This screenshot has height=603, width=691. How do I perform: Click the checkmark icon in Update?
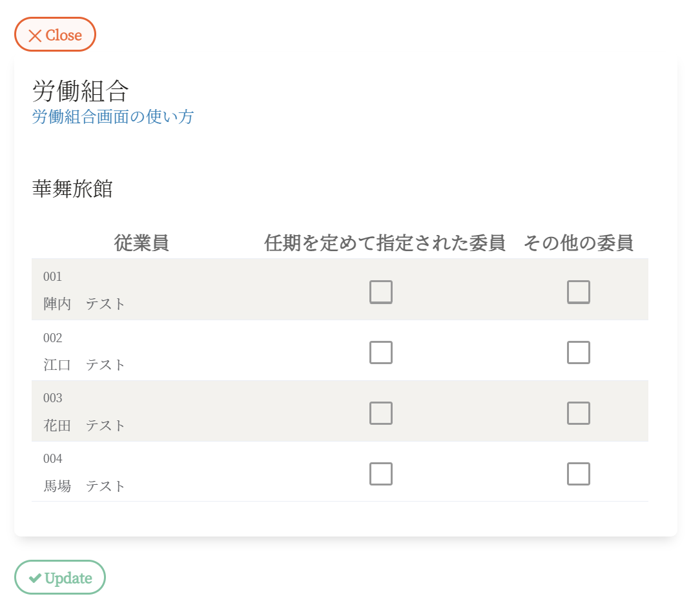pos(35,578)
